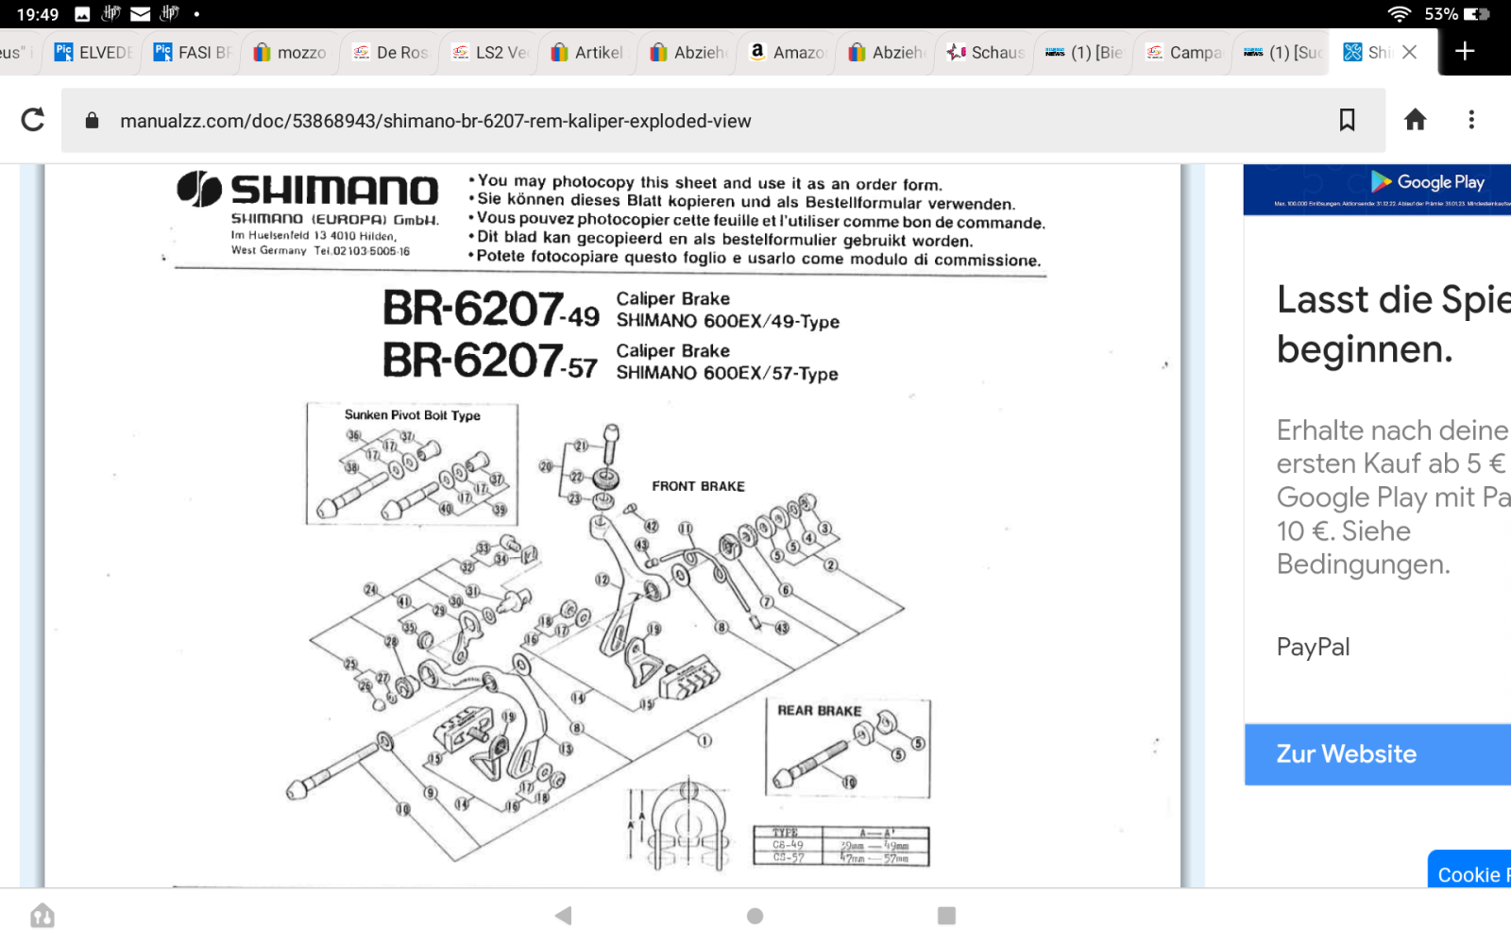Close the current Shimano tab
Screen dimensions: 1511x944
pyautogui.click(x=1410, y=52)
